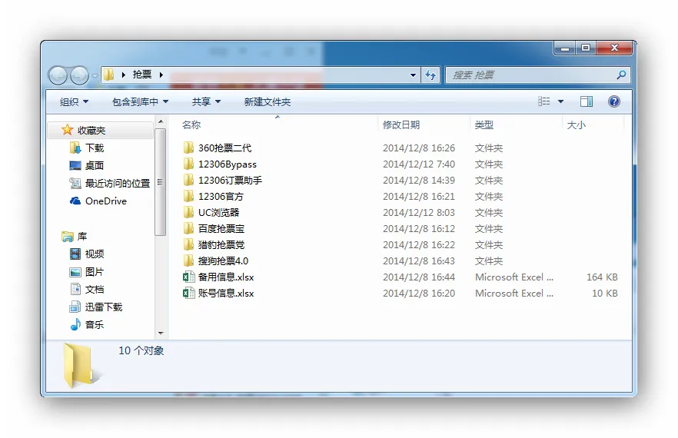
Task: Click size value 10 KB
Action: pos(604,294)
